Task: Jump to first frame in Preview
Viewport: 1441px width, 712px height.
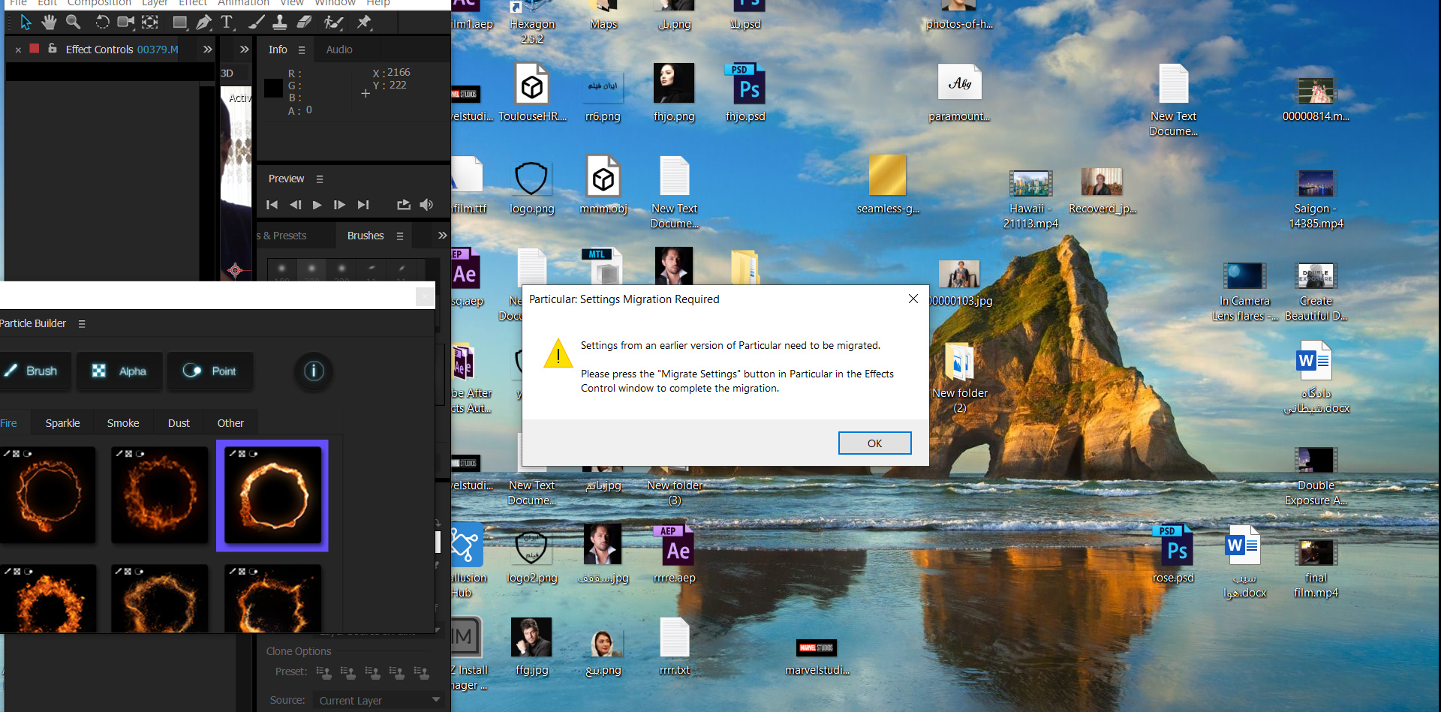Action: coord(272,205)
